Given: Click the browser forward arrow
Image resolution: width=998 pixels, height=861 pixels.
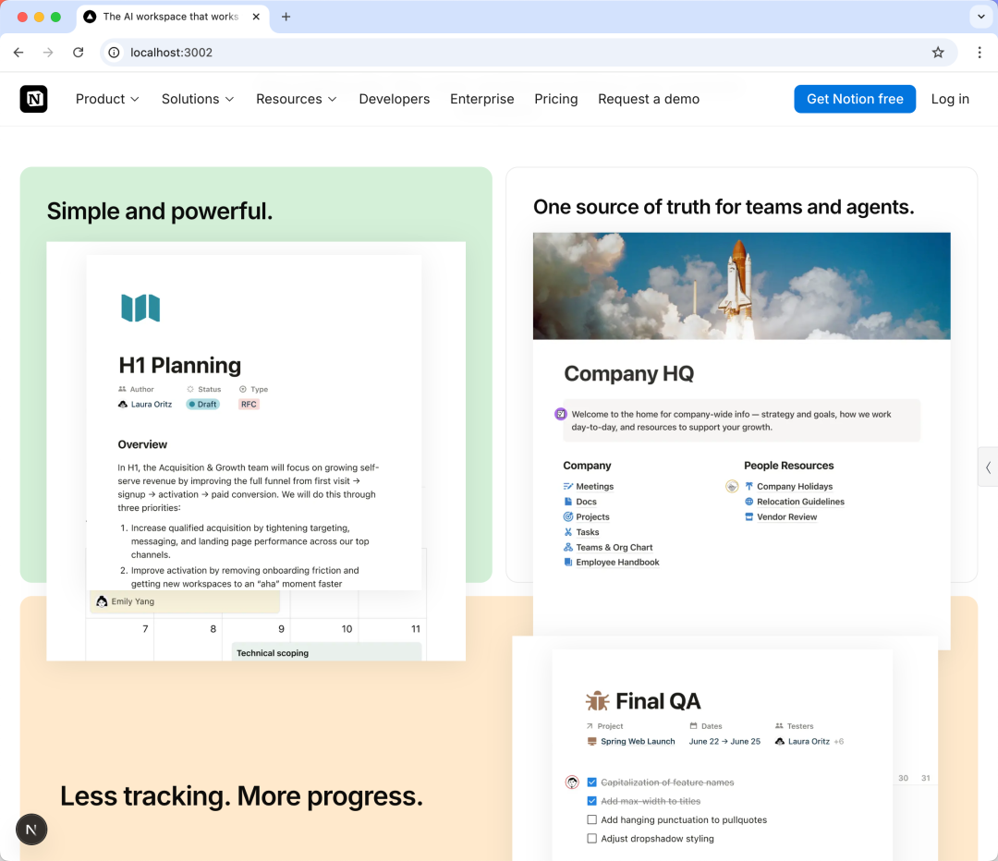Looking at the screenshot, I should pyautogui.click(x=48, y=52).
